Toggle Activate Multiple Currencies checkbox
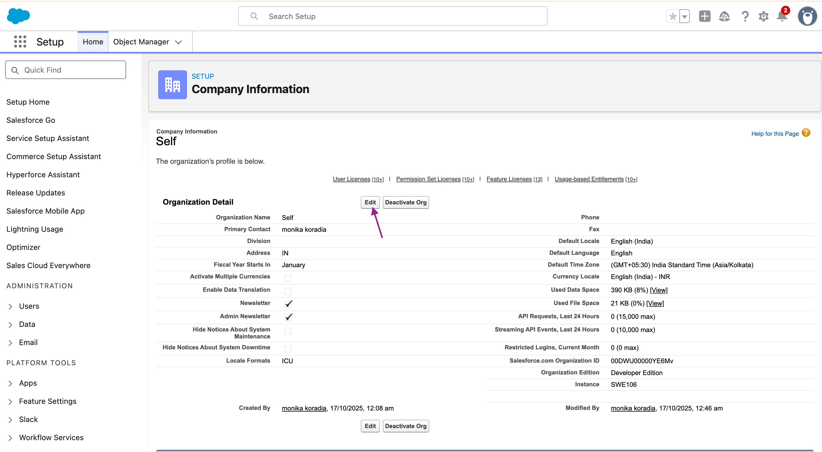822x452 pixels. click(x=288, y=277)
